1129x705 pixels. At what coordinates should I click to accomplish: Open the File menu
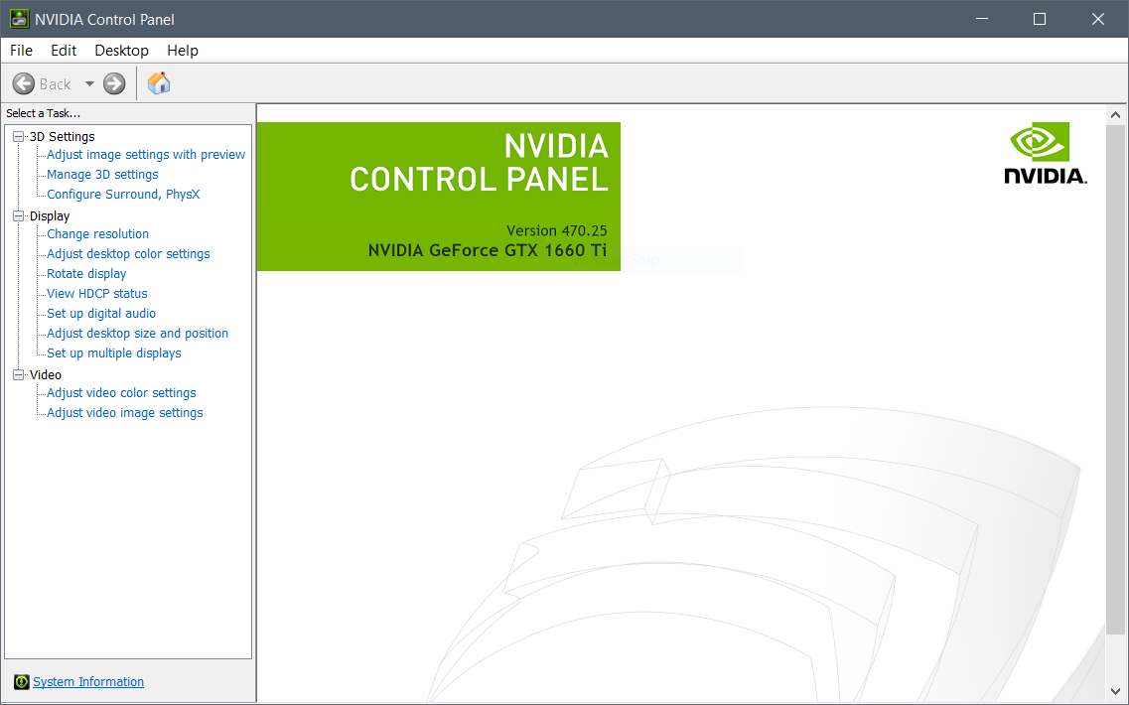click(x=21, y=51)
